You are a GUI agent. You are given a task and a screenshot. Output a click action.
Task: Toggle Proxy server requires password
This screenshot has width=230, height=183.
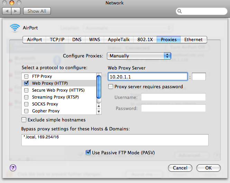pyautogui.click(x=111, y=86)
